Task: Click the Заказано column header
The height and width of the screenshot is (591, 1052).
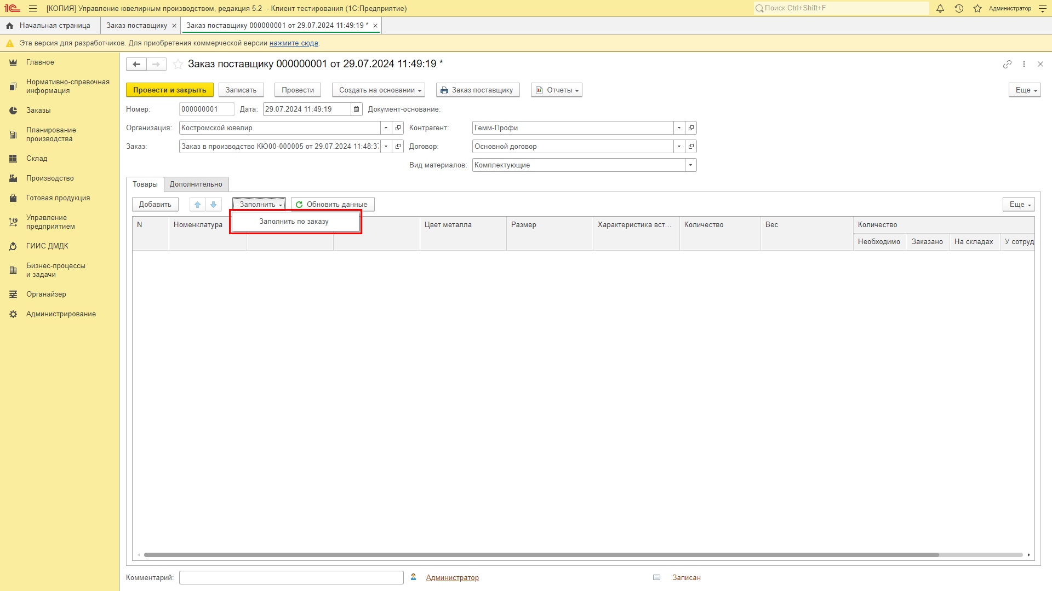Action: pos(928,242)
